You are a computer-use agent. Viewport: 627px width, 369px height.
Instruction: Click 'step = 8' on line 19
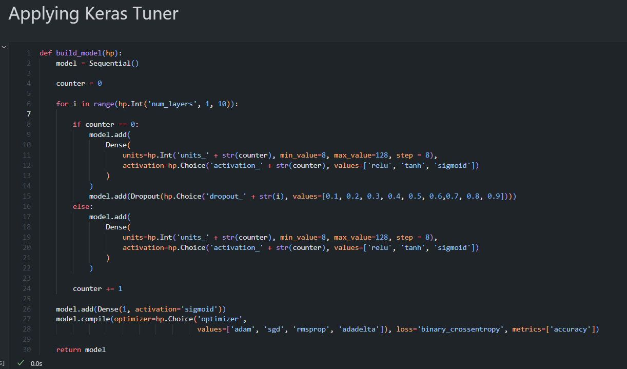[413, 237]
